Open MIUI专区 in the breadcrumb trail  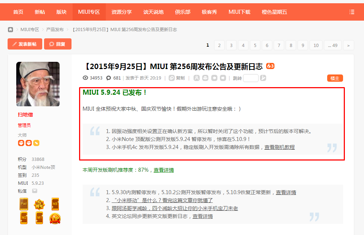coord(30,30)
